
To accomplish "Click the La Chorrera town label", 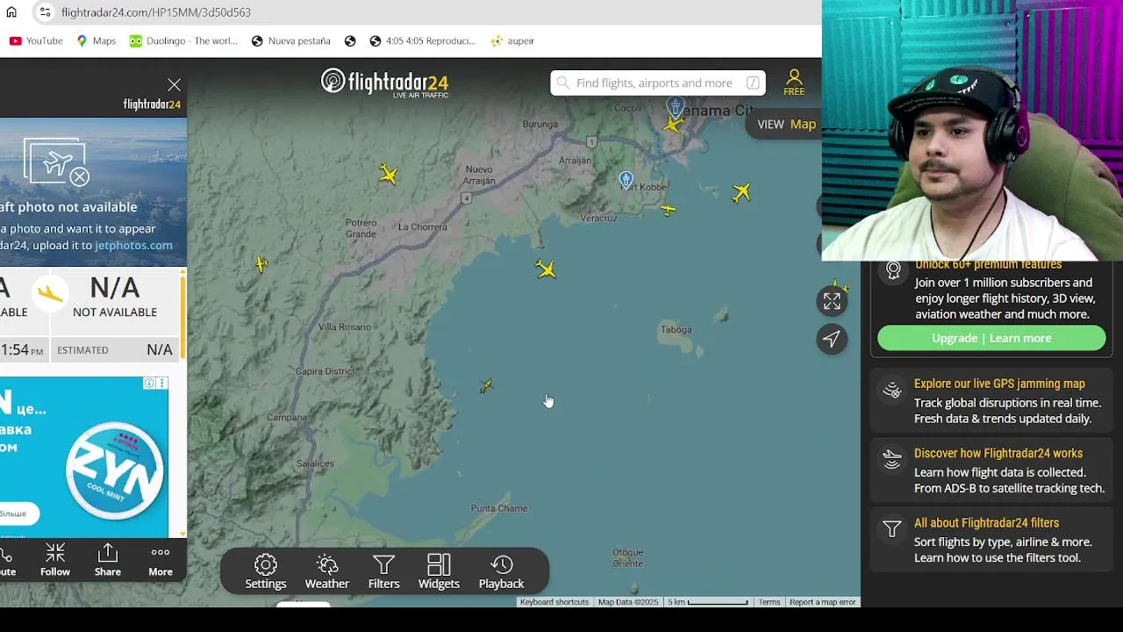I will [423, 227].
